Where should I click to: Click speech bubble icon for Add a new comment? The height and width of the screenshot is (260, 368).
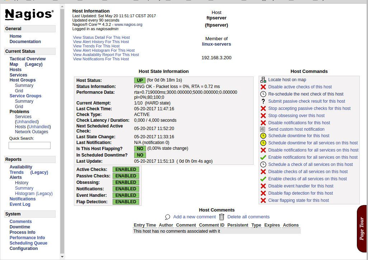168,217
